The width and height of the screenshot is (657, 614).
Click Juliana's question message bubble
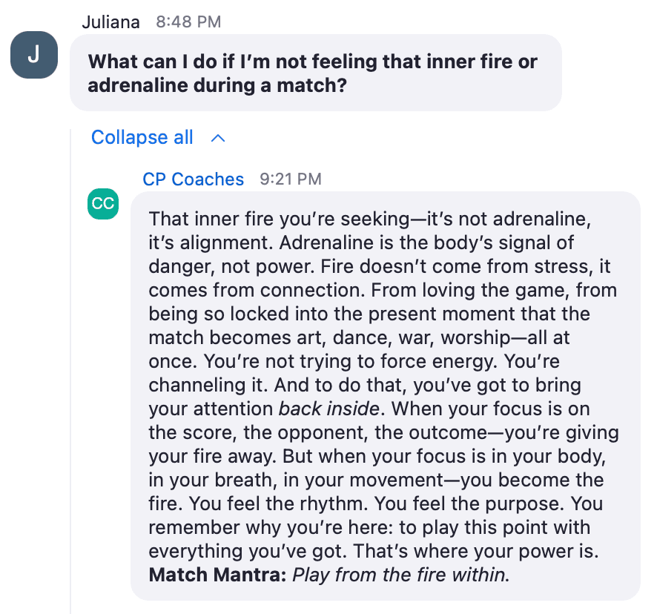click(x=315, y=73)
